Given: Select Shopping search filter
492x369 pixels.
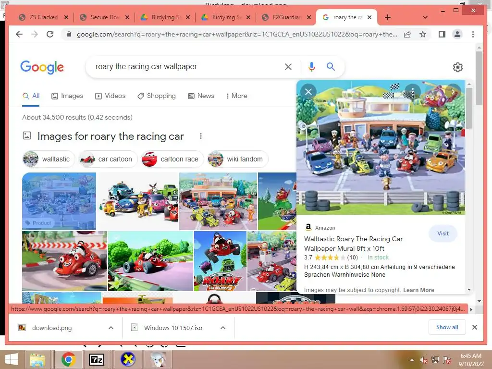Looking at the screenshot, I should (x=157, y=96).
